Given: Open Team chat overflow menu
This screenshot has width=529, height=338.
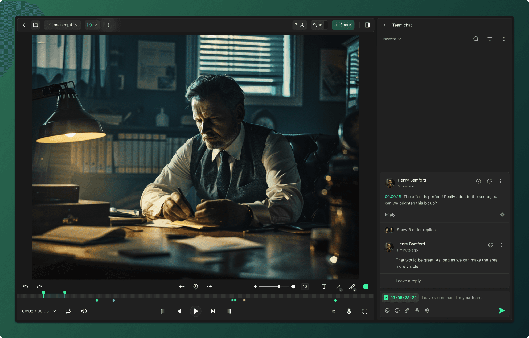Looking at the screenshot, I should [504, 39].
